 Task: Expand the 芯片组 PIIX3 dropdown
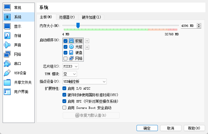[x=70, y=66]
